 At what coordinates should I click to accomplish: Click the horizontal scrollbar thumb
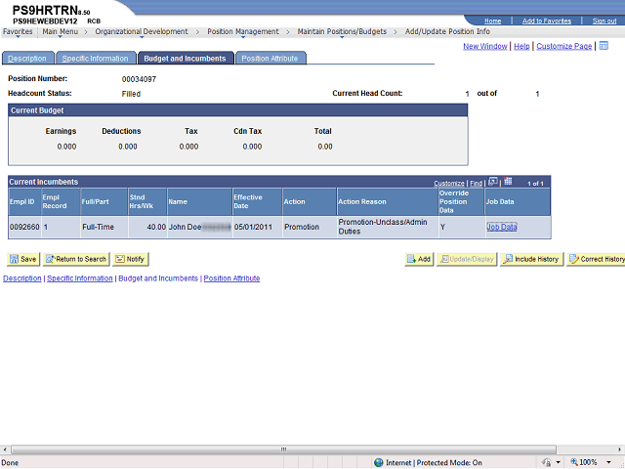(x=283, y=449)
